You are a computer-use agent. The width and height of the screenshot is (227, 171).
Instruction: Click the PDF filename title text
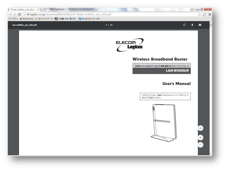(25, 25)
